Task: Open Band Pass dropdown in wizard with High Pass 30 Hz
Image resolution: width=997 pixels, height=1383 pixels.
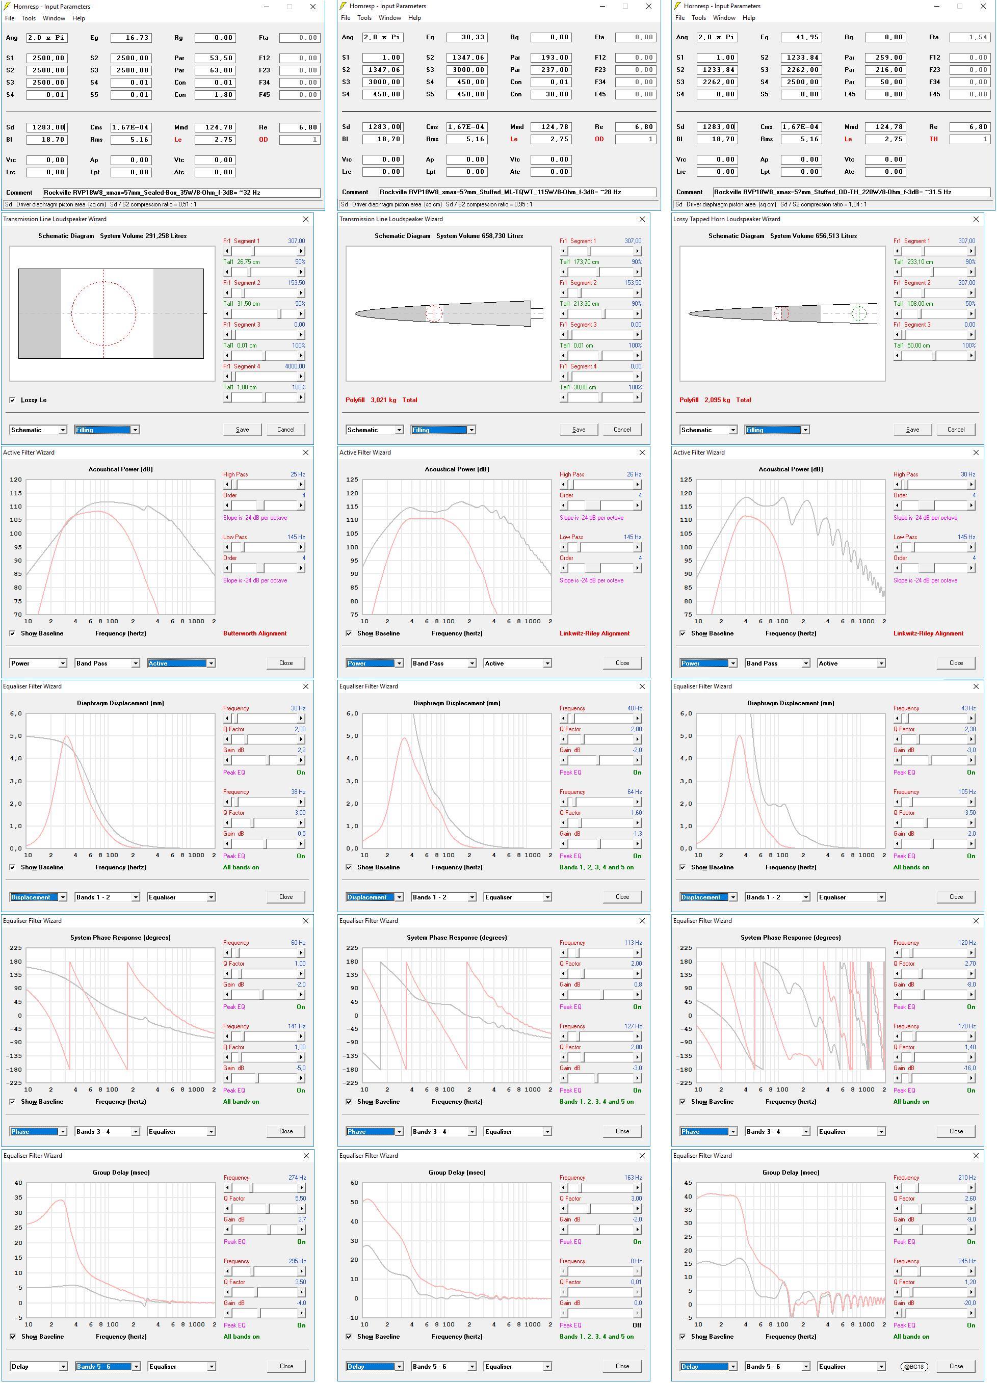Action: pyautogui.click(x=777, y=663)
